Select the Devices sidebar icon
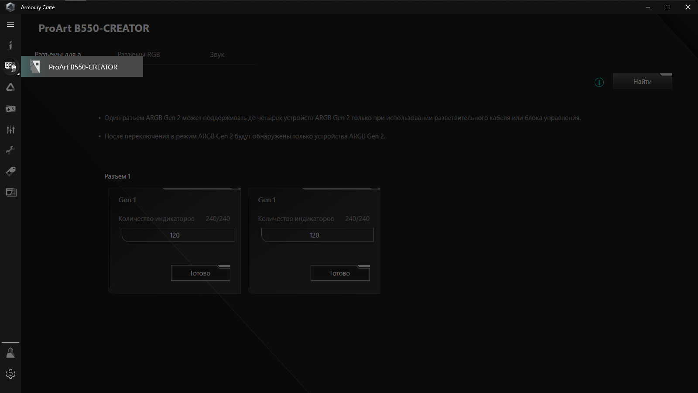The image size is (698, 393). tap(10, 66)
